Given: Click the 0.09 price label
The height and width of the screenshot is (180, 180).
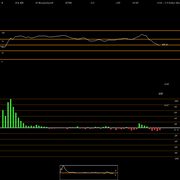Looking at the screenshot, I should 167,84.
